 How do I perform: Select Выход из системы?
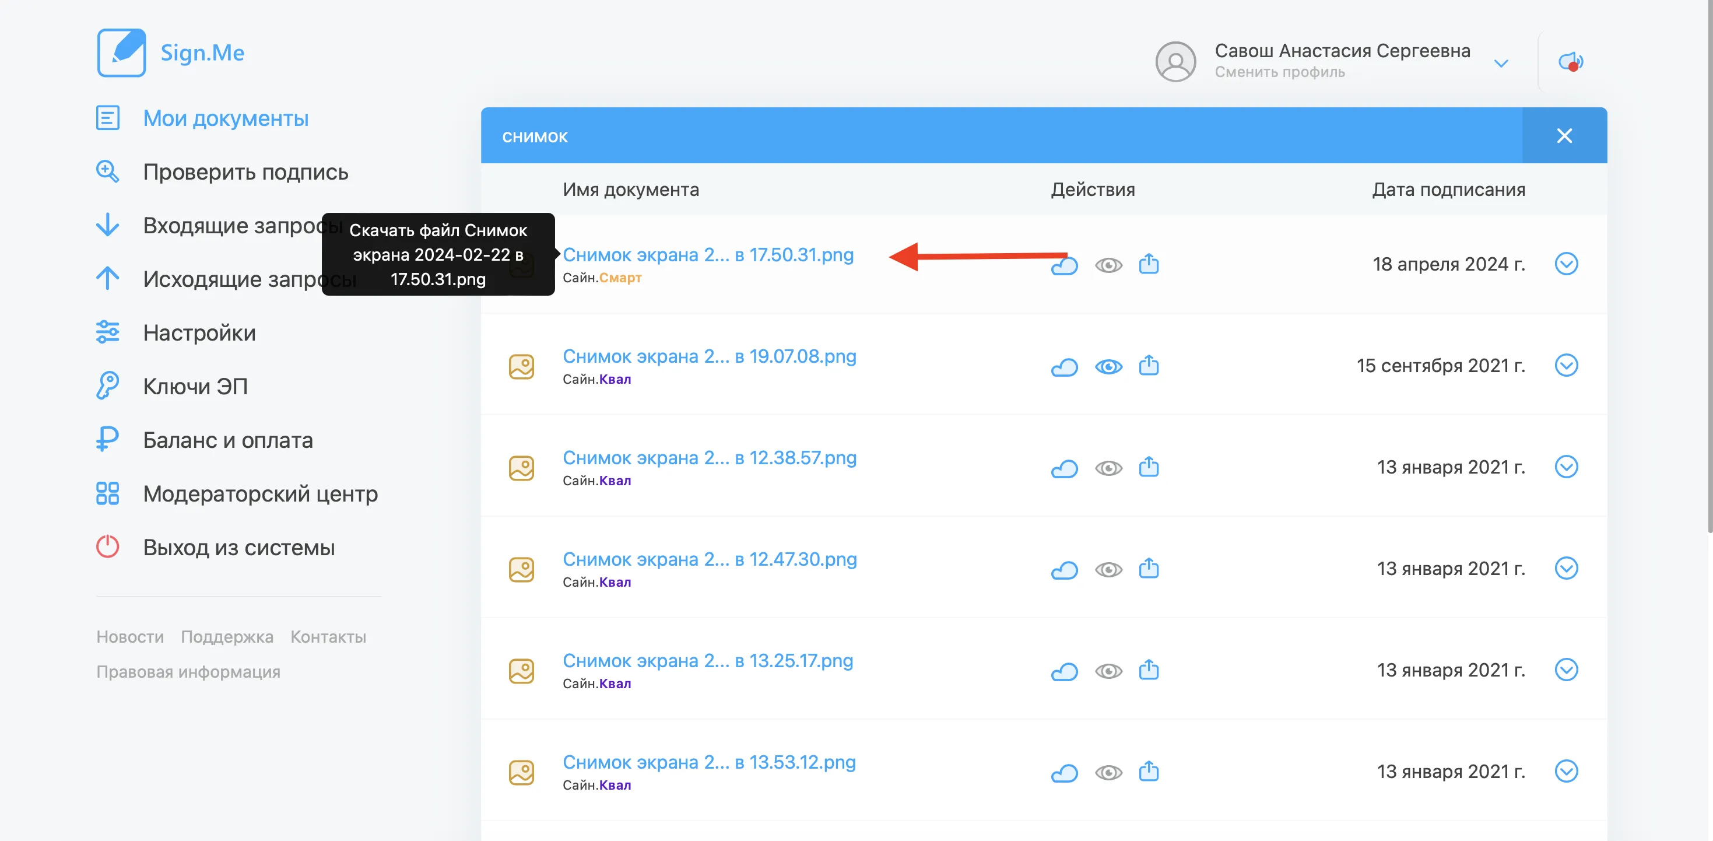[238, 548]
